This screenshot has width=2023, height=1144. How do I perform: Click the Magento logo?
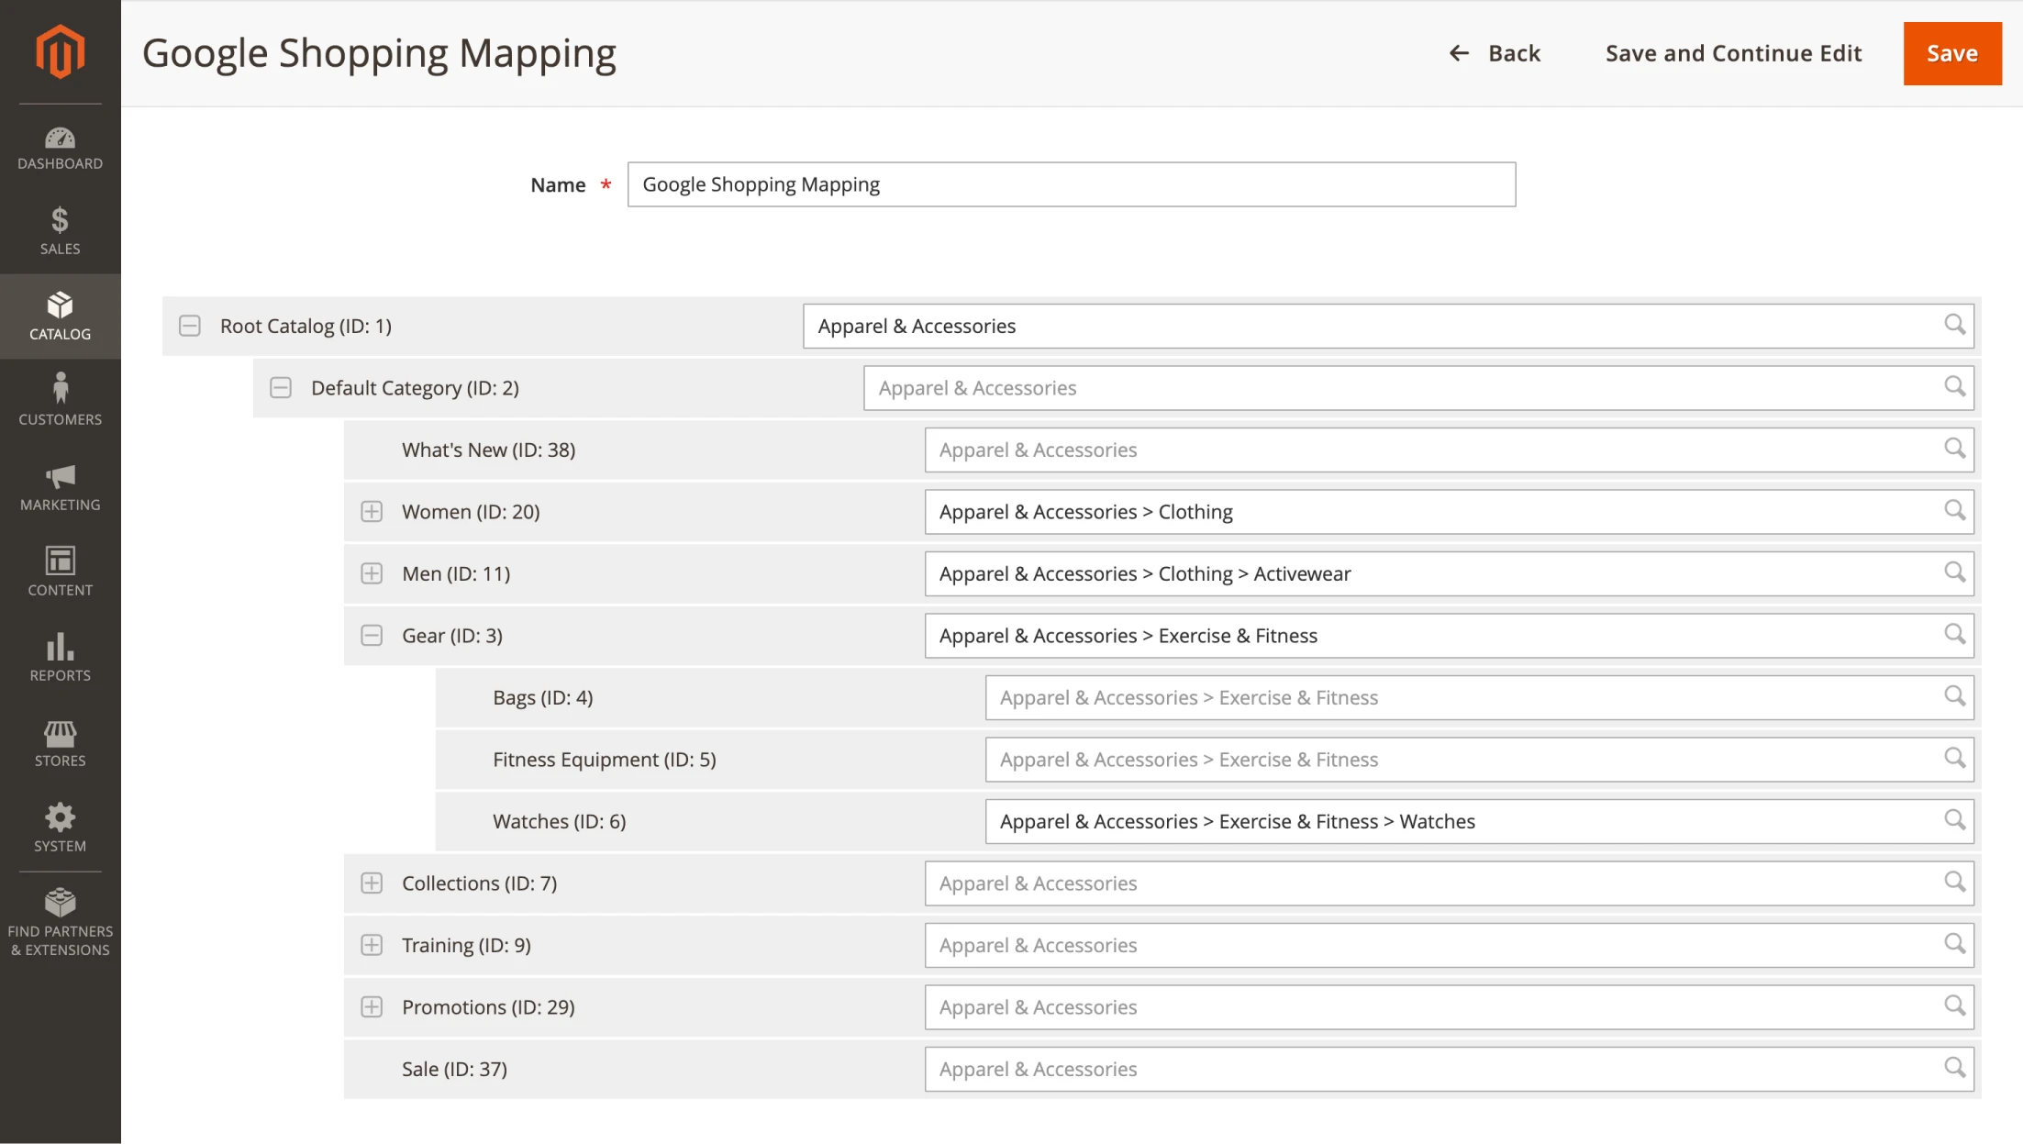(x=60, y=52)
